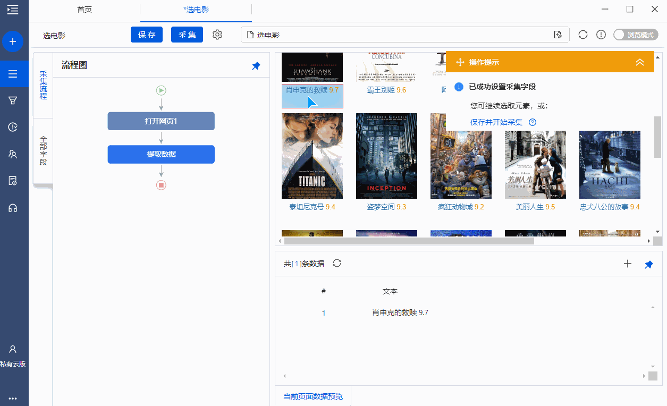Image resolution: width=667 pixels, height=406 pixels.
Task: Click the 泰坦尼克号 9.4 title link
Action: (312, 207)
